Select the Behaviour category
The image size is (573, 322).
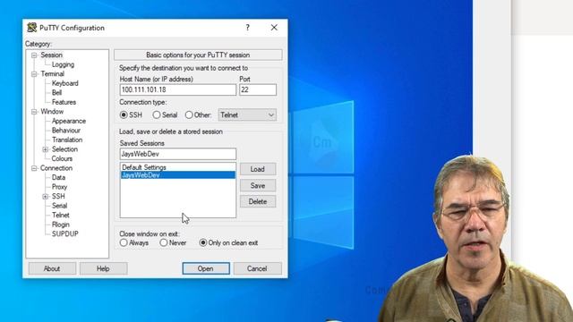pyautogui.click(x=65, y=131)
